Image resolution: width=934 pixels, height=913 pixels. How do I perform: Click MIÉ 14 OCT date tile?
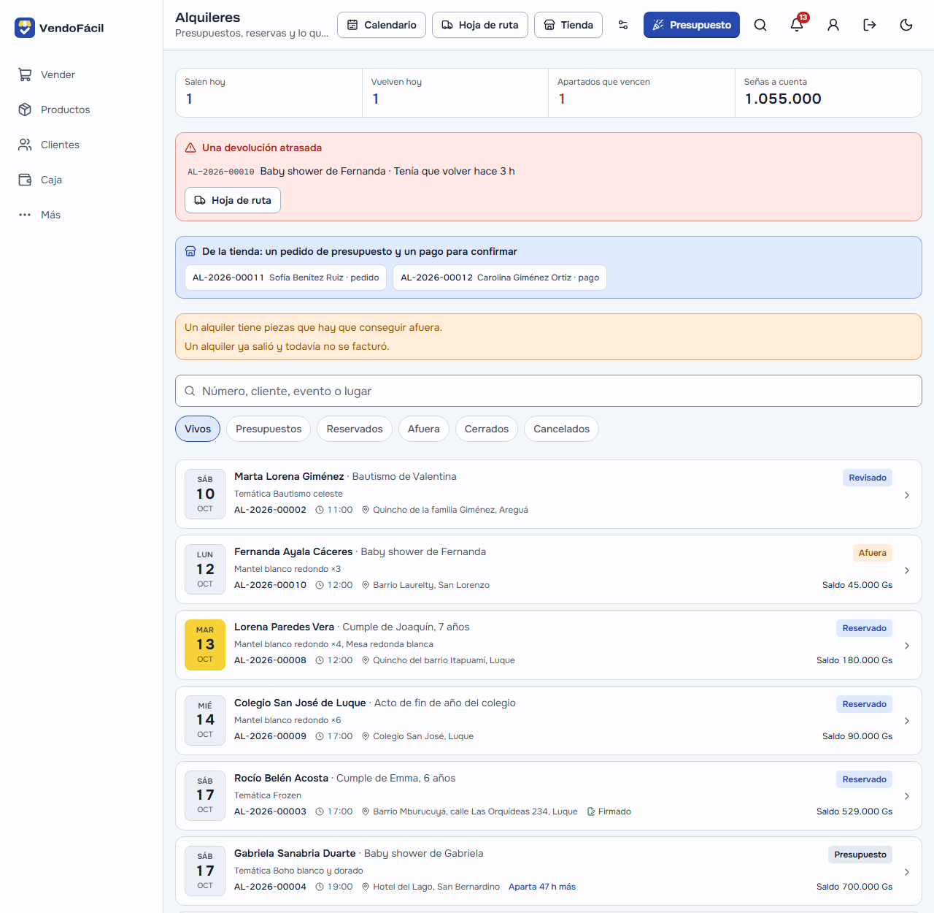click(x=205, y=720)
